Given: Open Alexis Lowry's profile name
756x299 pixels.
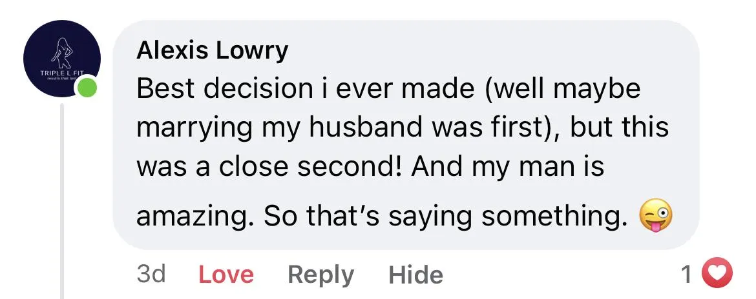Looking at the screenshot, I should click(212, 50).
